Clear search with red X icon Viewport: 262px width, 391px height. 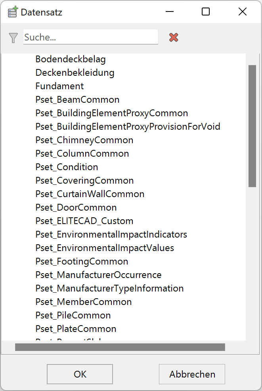(x=174, y=37)
